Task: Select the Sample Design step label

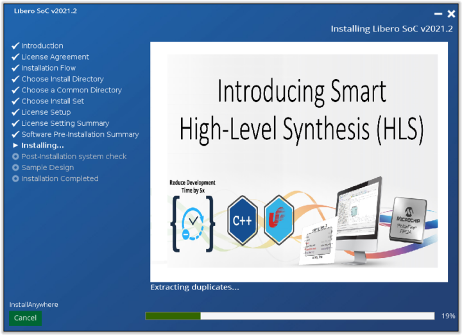Action: pyautogui.click(x=47, y=167)
